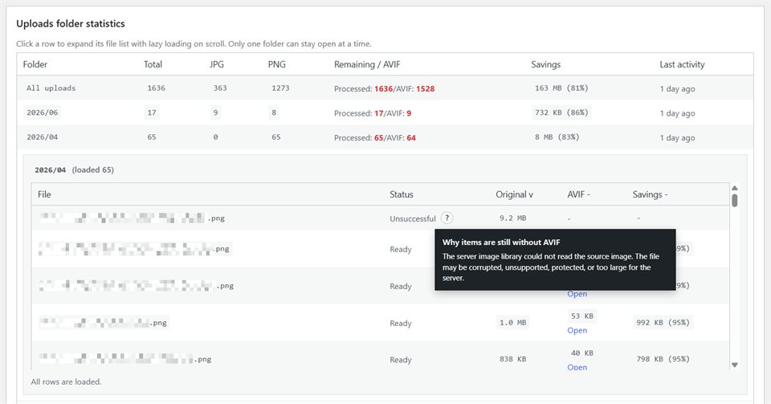The height and width of the screenshot is (404, 771).
Task: Sort by Savings column in file list
Action: point(650,194)
